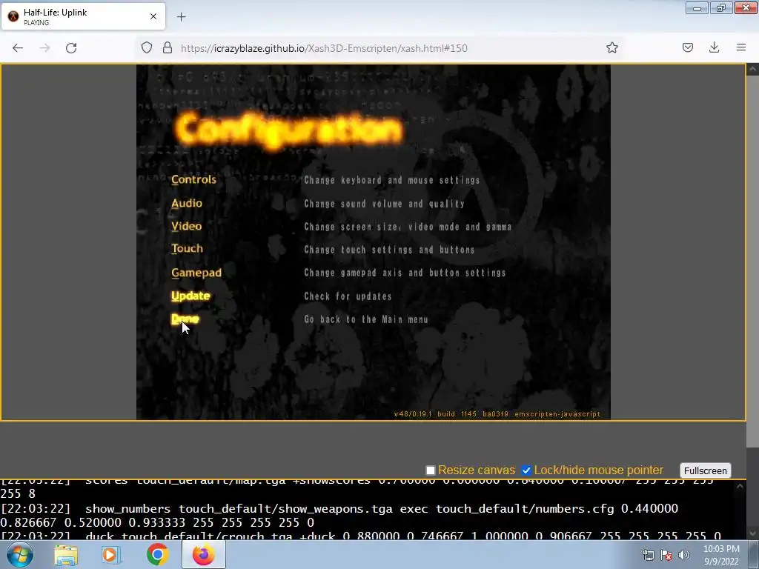Open a new browser tab
The width and height of the screenshot is (759, 569).
(181, 17)
